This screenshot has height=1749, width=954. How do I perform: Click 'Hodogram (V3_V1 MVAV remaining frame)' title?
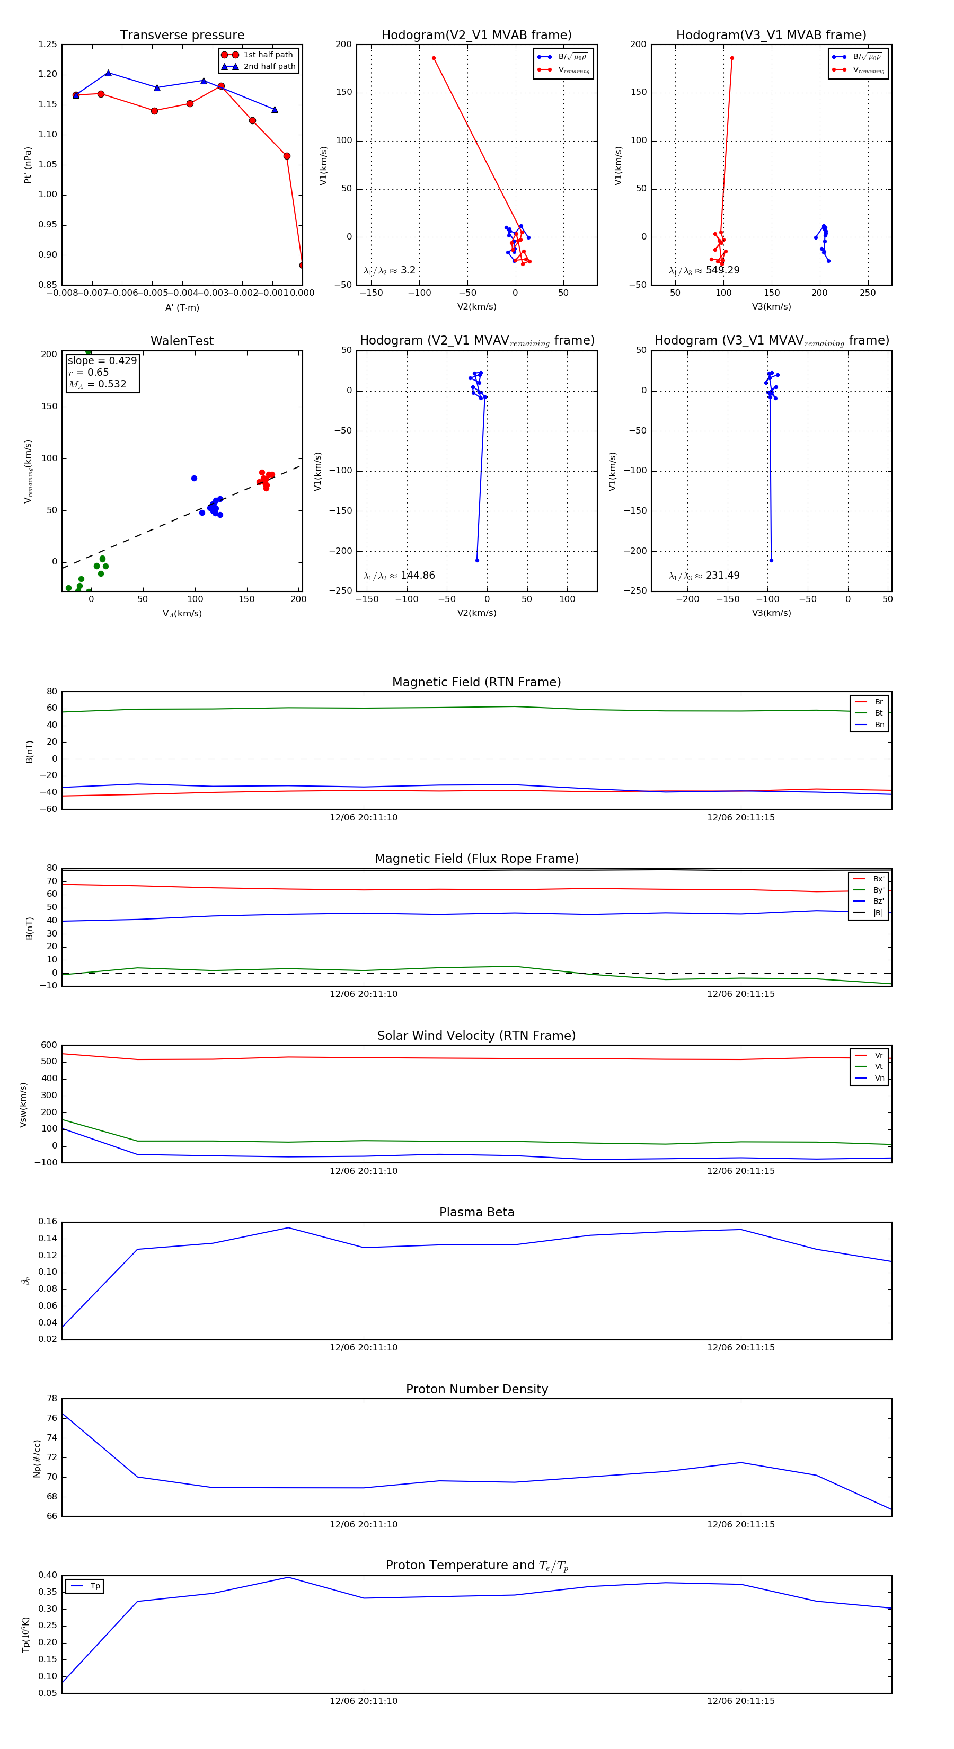tap(771, 341)
